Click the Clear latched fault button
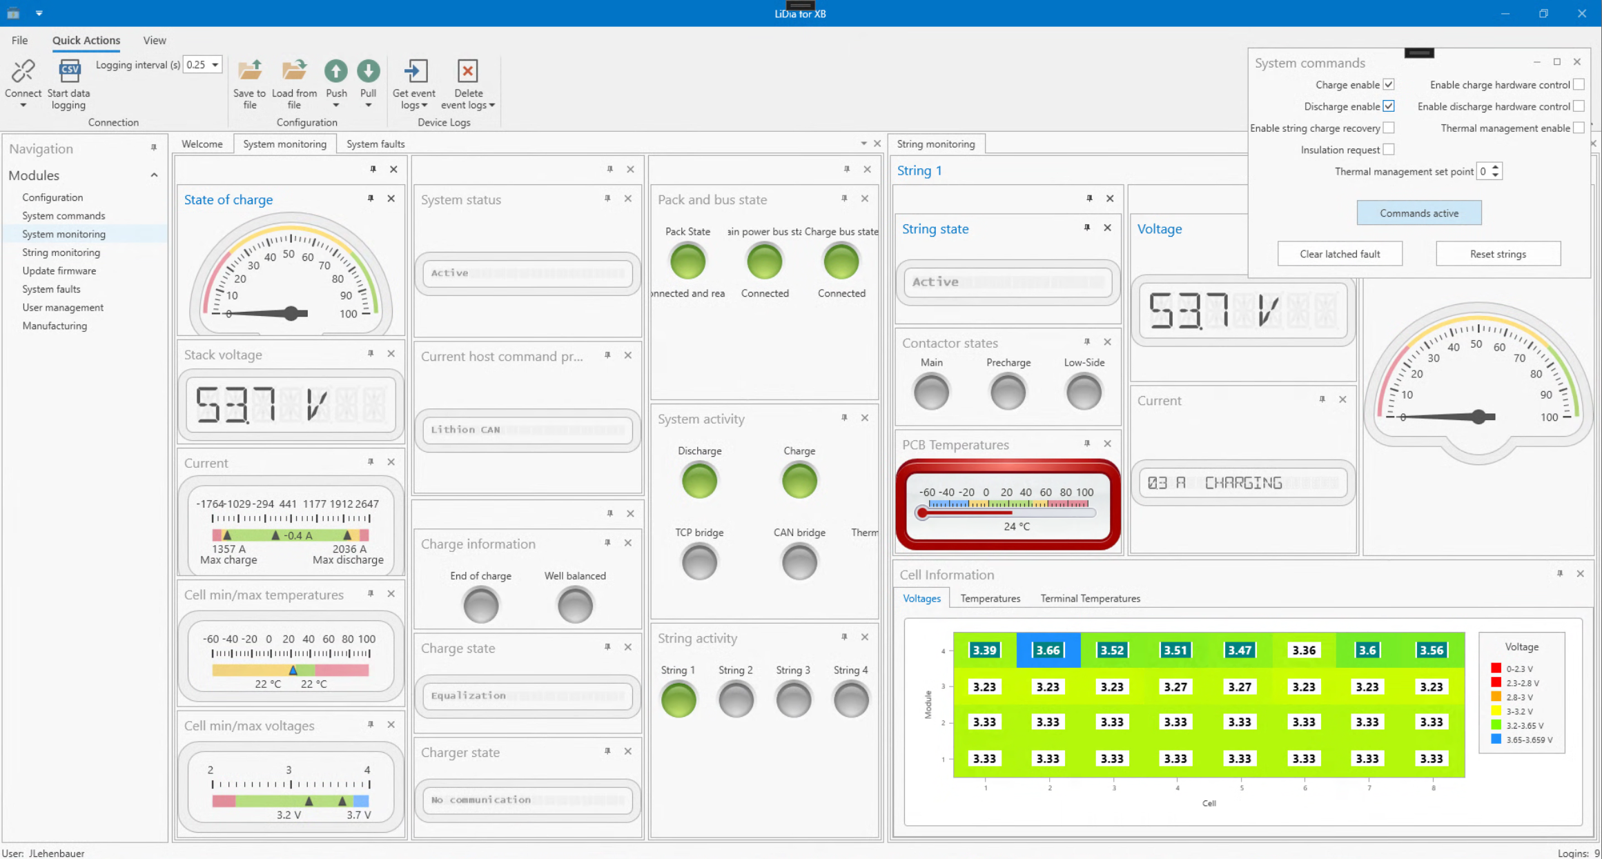Image resolution: width=1602 pixels, height=859 pixels. pos(1339,254)
